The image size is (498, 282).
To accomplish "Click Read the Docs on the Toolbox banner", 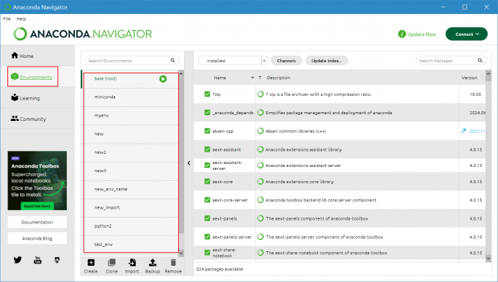I will point(37,206).
